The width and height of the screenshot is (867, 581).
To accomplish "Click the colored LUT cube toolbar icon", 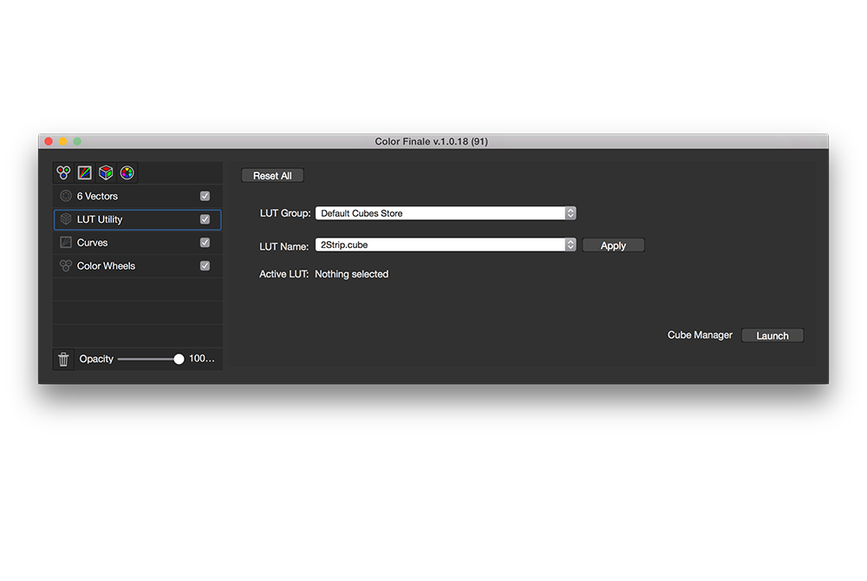I will tap(106, 173).
